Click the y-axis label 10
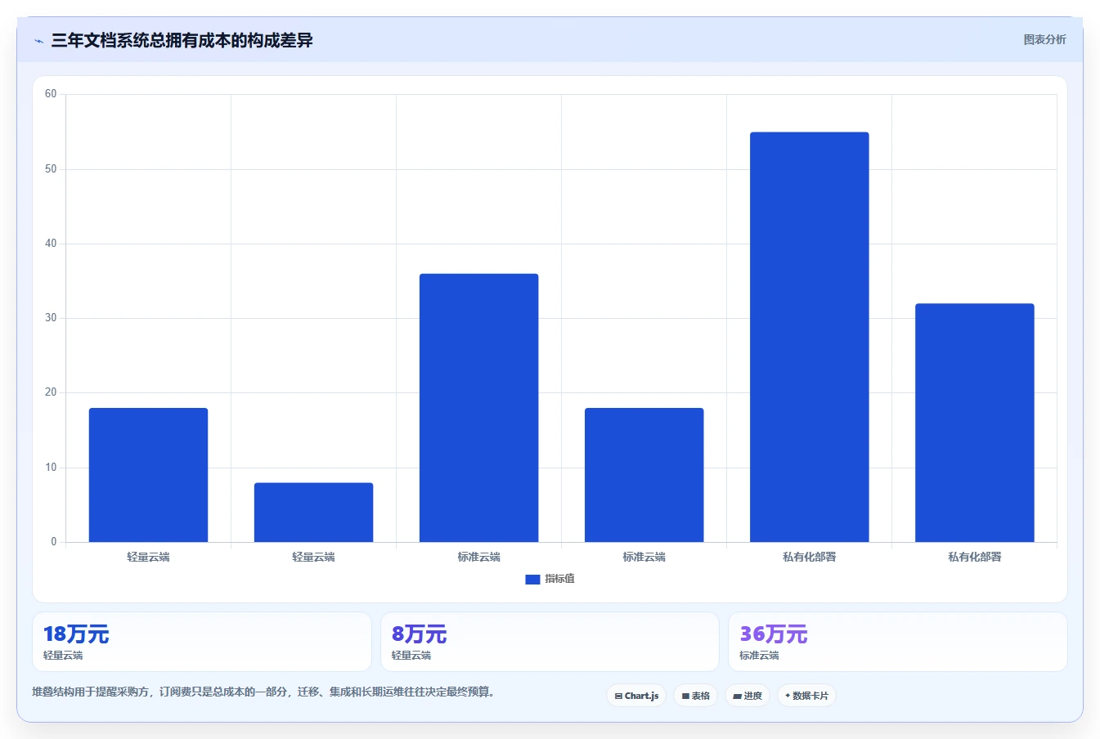Viewport: 1100px width, 739px height. (x=51, y=468)
